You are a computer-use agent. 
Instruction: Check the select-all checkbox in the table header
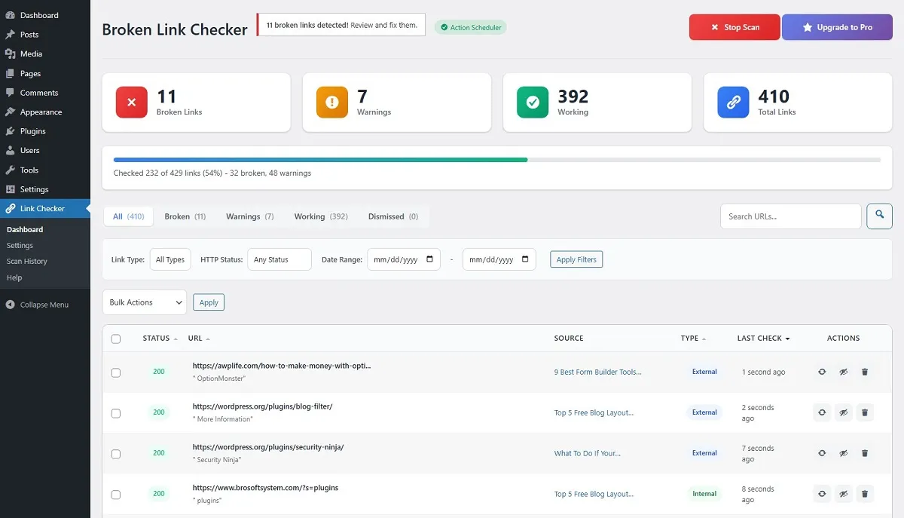click(x=116, y=339)
